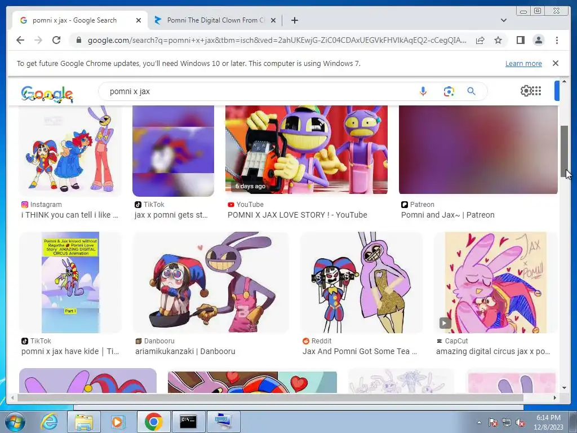
Task: Open the Reddit tea image result
Action: tap(361, 282)
